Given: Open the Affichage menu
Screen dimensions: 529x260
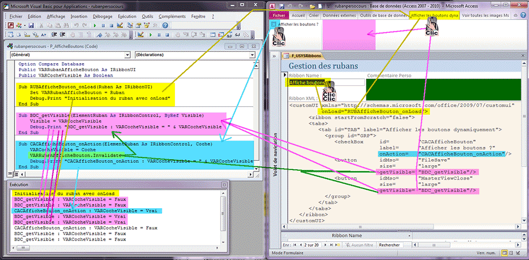Looking at the screenshot, I should coord(56,16).
